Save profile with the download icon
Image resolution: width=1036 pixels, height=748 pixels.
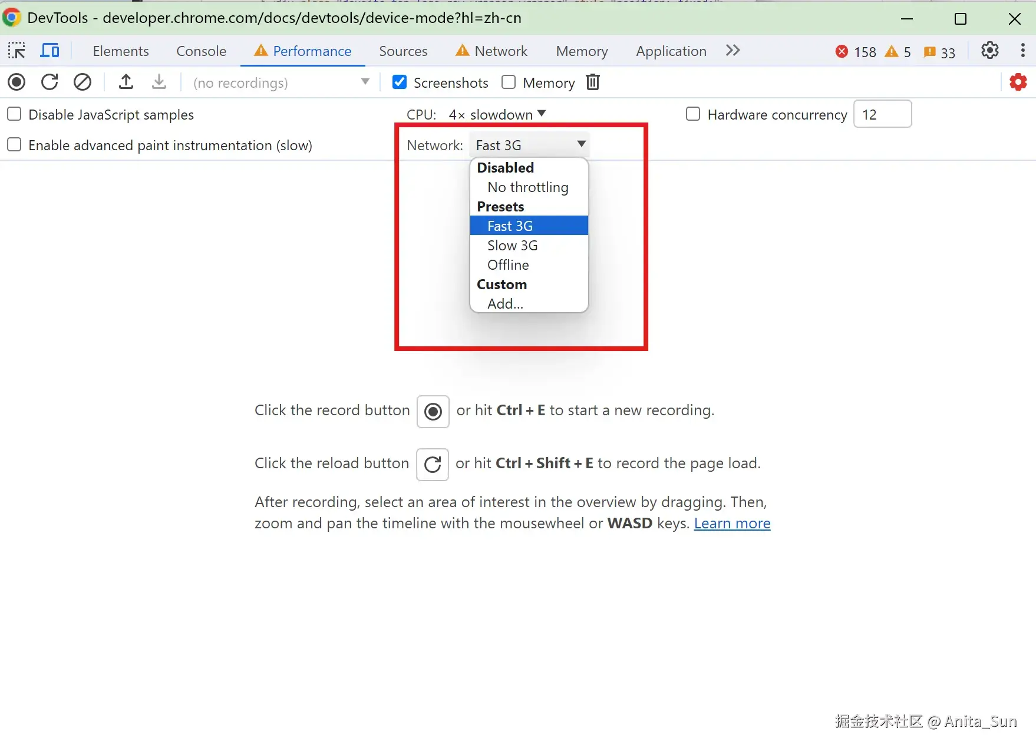159,82
